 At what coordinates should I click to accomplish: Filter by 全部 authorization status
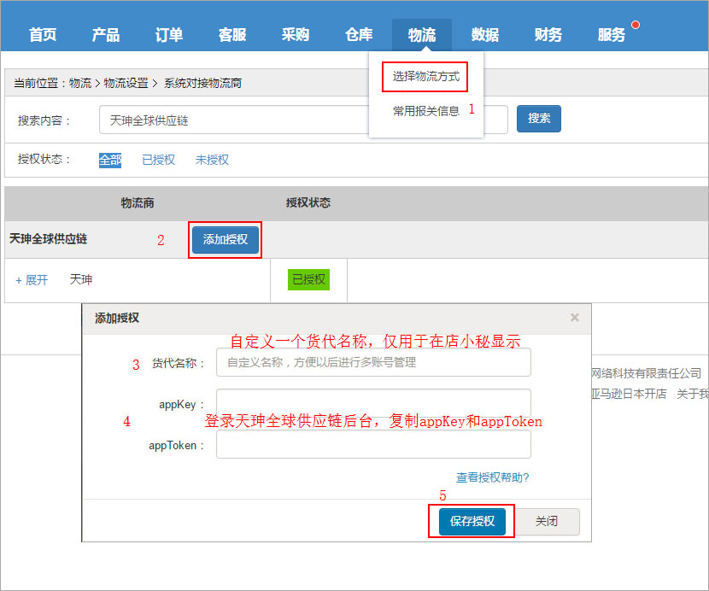pyautogui.click(x=110, y=160)
